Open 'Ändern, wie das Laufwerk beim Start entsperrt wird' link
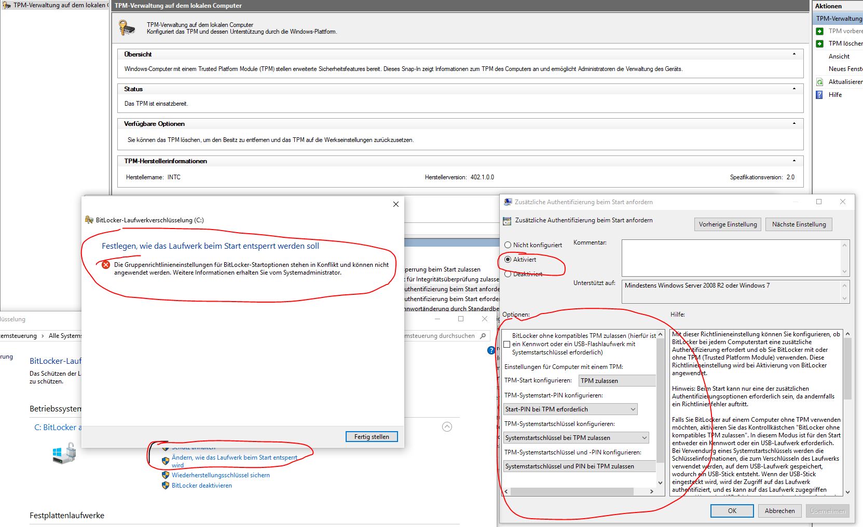The image size is (863, 527). coord(235,461)
